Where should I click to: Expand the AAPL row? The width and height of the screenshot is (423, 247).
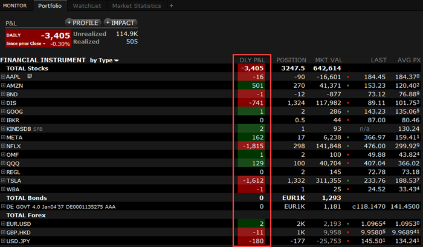point(3,77)
